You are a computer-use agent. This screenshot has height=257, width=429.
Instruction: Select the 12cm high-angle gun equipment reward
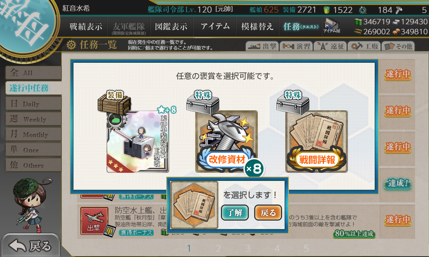tap(138, 142)
